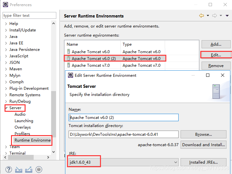This screenshot has height=174, width=232.
Task: Select JavaScript in preferences tree
Action: click(19, 56)
